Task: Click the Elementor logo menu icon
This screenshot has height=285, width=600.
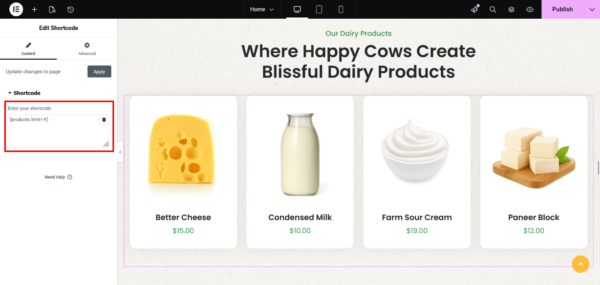Action: pos(16,9)
